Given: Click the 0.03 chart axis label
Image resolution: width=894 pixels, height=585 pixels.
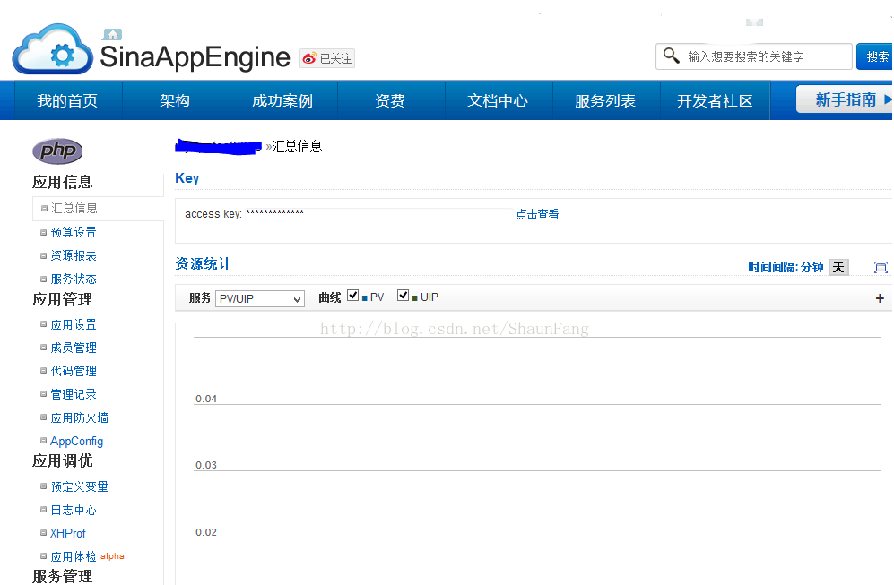Looking at the screenshot, I should (206, 465).
